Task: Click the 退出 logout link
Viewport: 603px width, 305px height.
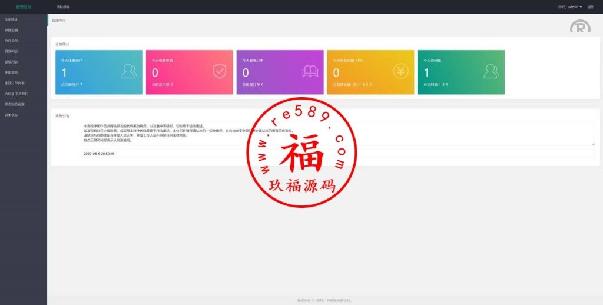Action: (591, 7)
